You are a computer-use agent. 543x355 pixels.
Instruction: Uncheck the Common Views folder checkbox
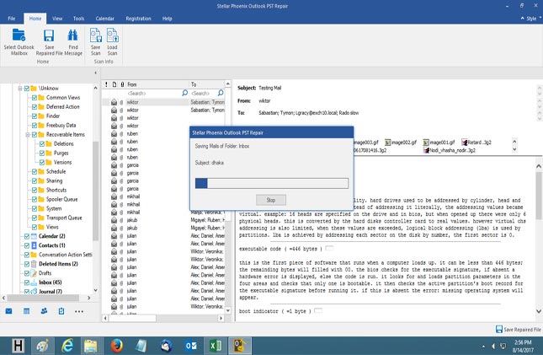[35, 98]
